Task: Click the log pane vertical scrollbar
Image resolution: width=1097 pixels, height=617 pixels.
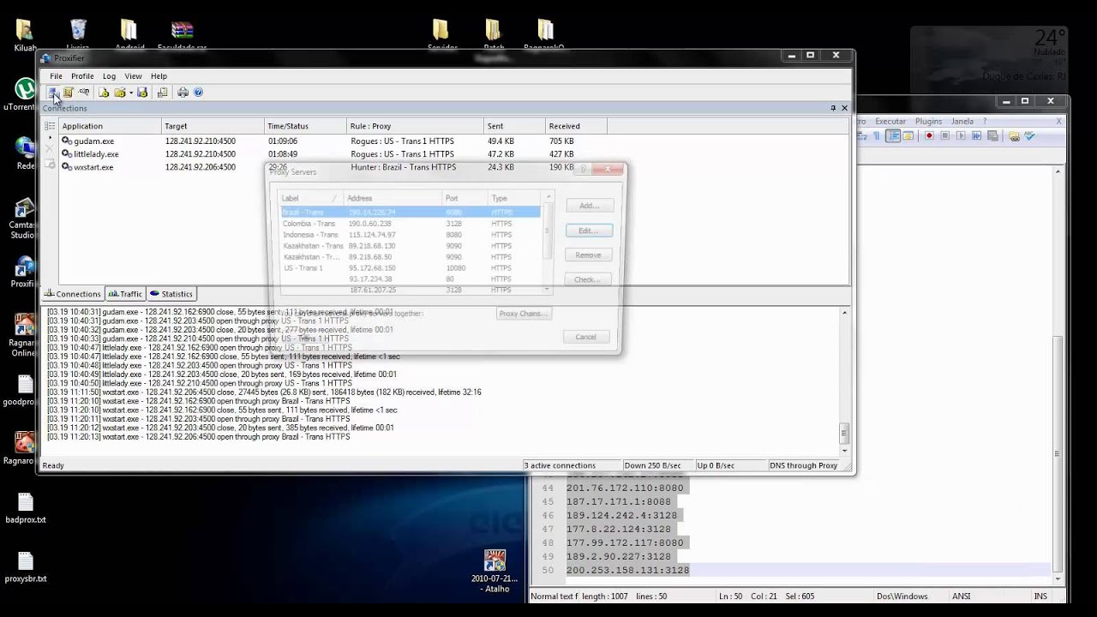Action: point(844,381)
